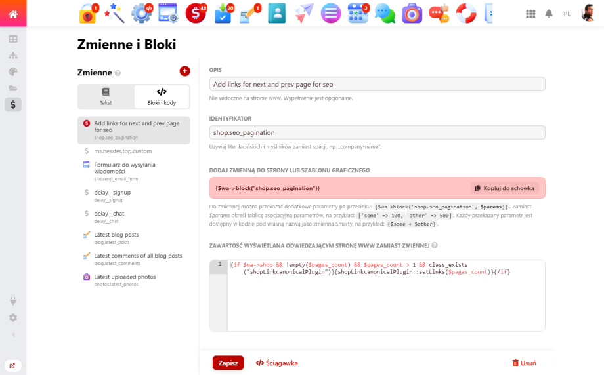Select the 'Latest uploaded photos' block
The image size is (604, 375).
[134, 280]
